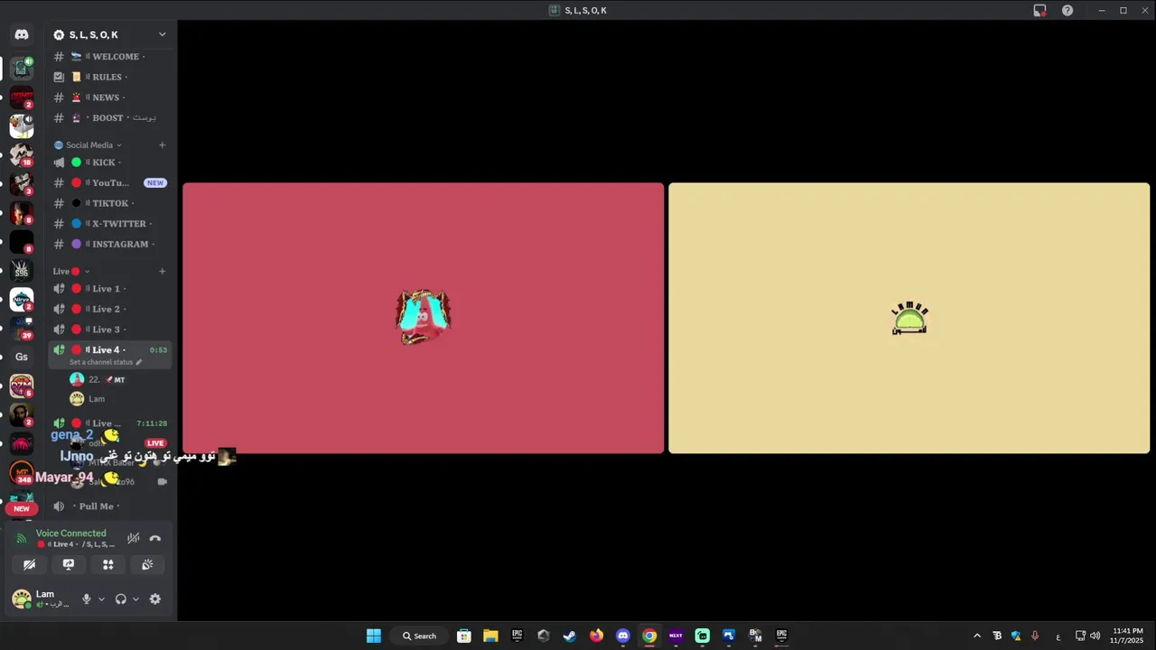This screenshot has height=650, width=1156.
Task: Mute the microphone
Action: [x=87, y=599]
